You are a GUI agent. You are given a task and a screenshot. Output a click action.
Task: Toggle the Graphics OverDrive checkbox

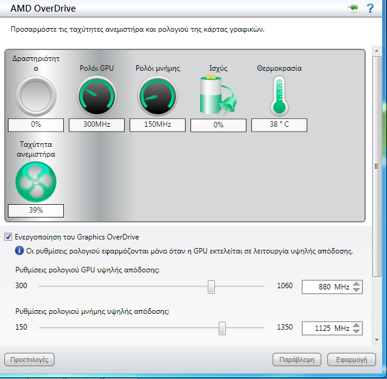pyautogui.click(x=8, y=237)
